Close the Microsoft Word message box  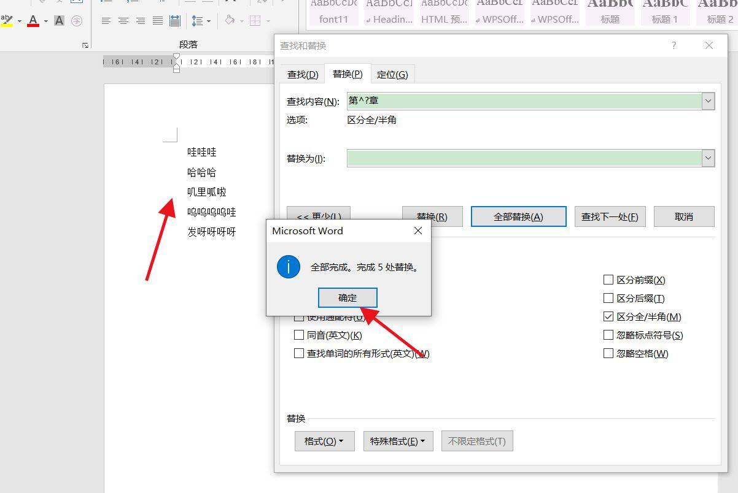pyautogui.click(x=418, y=231)
